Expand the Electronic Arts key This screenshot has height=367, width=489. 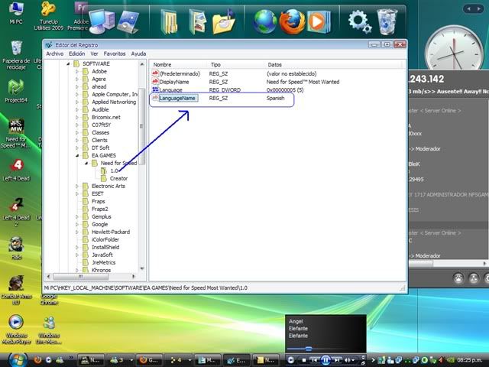pos(77,186)
